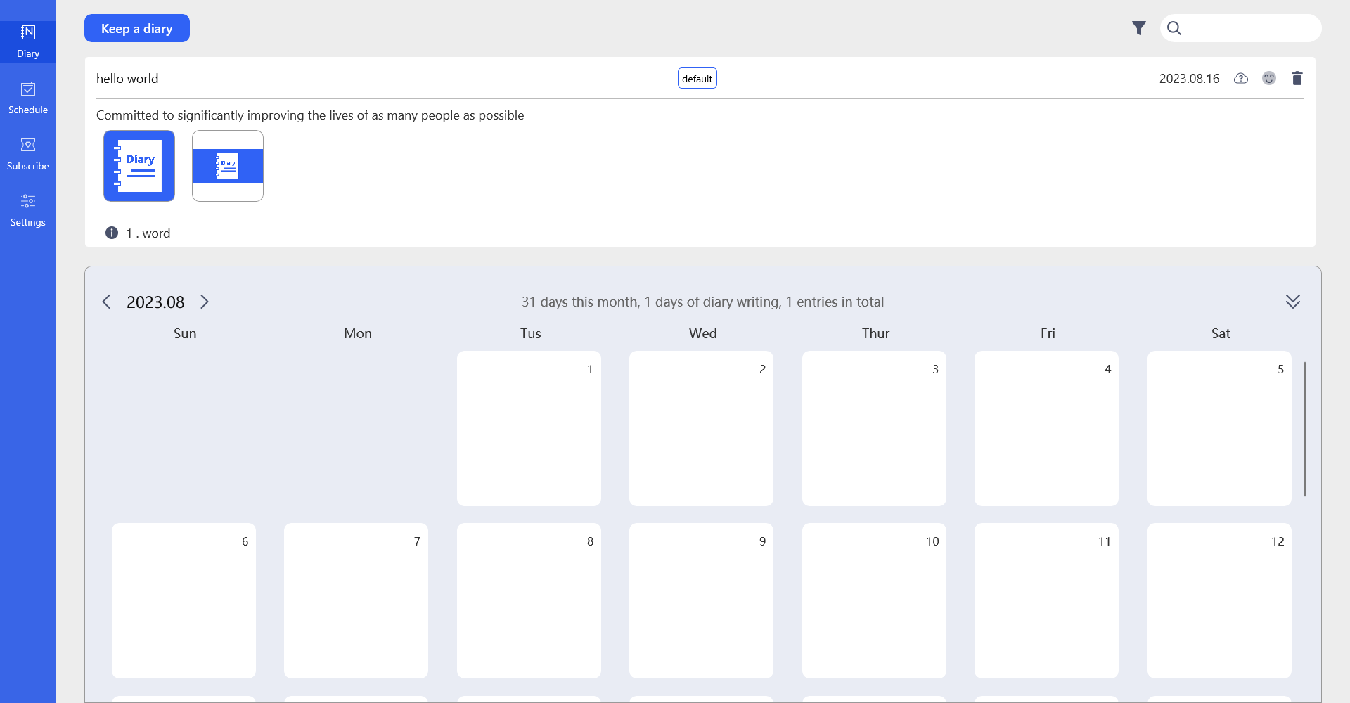Open the hello world entry title

pos(127,78)
